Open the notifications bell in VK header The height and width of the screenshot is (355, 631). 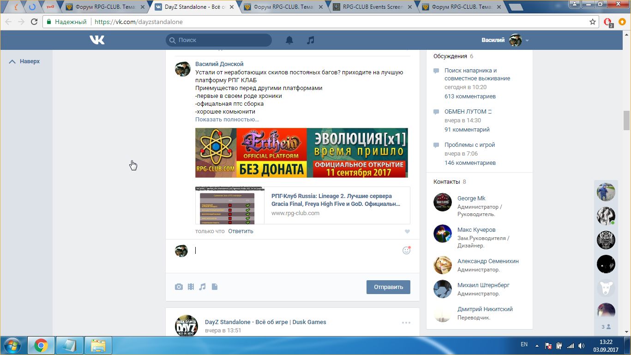[x=289, y=40]
